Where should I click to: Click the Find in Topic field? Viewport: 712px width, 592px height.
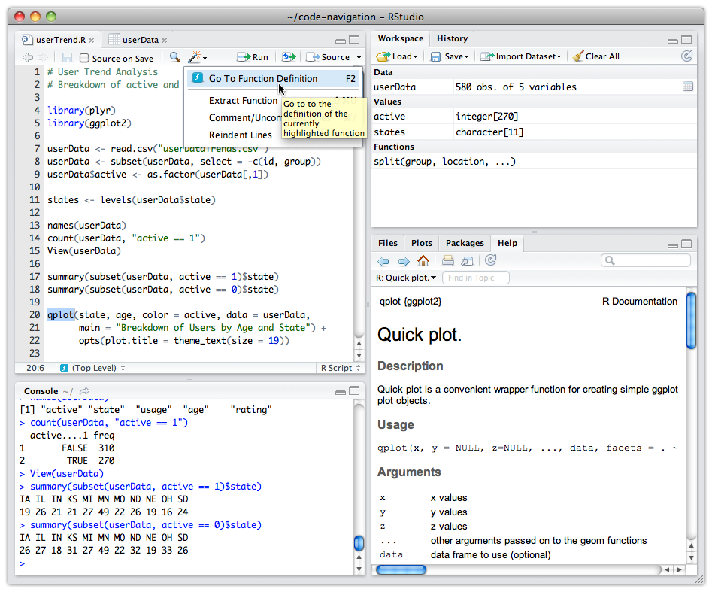tap(476, 278)
